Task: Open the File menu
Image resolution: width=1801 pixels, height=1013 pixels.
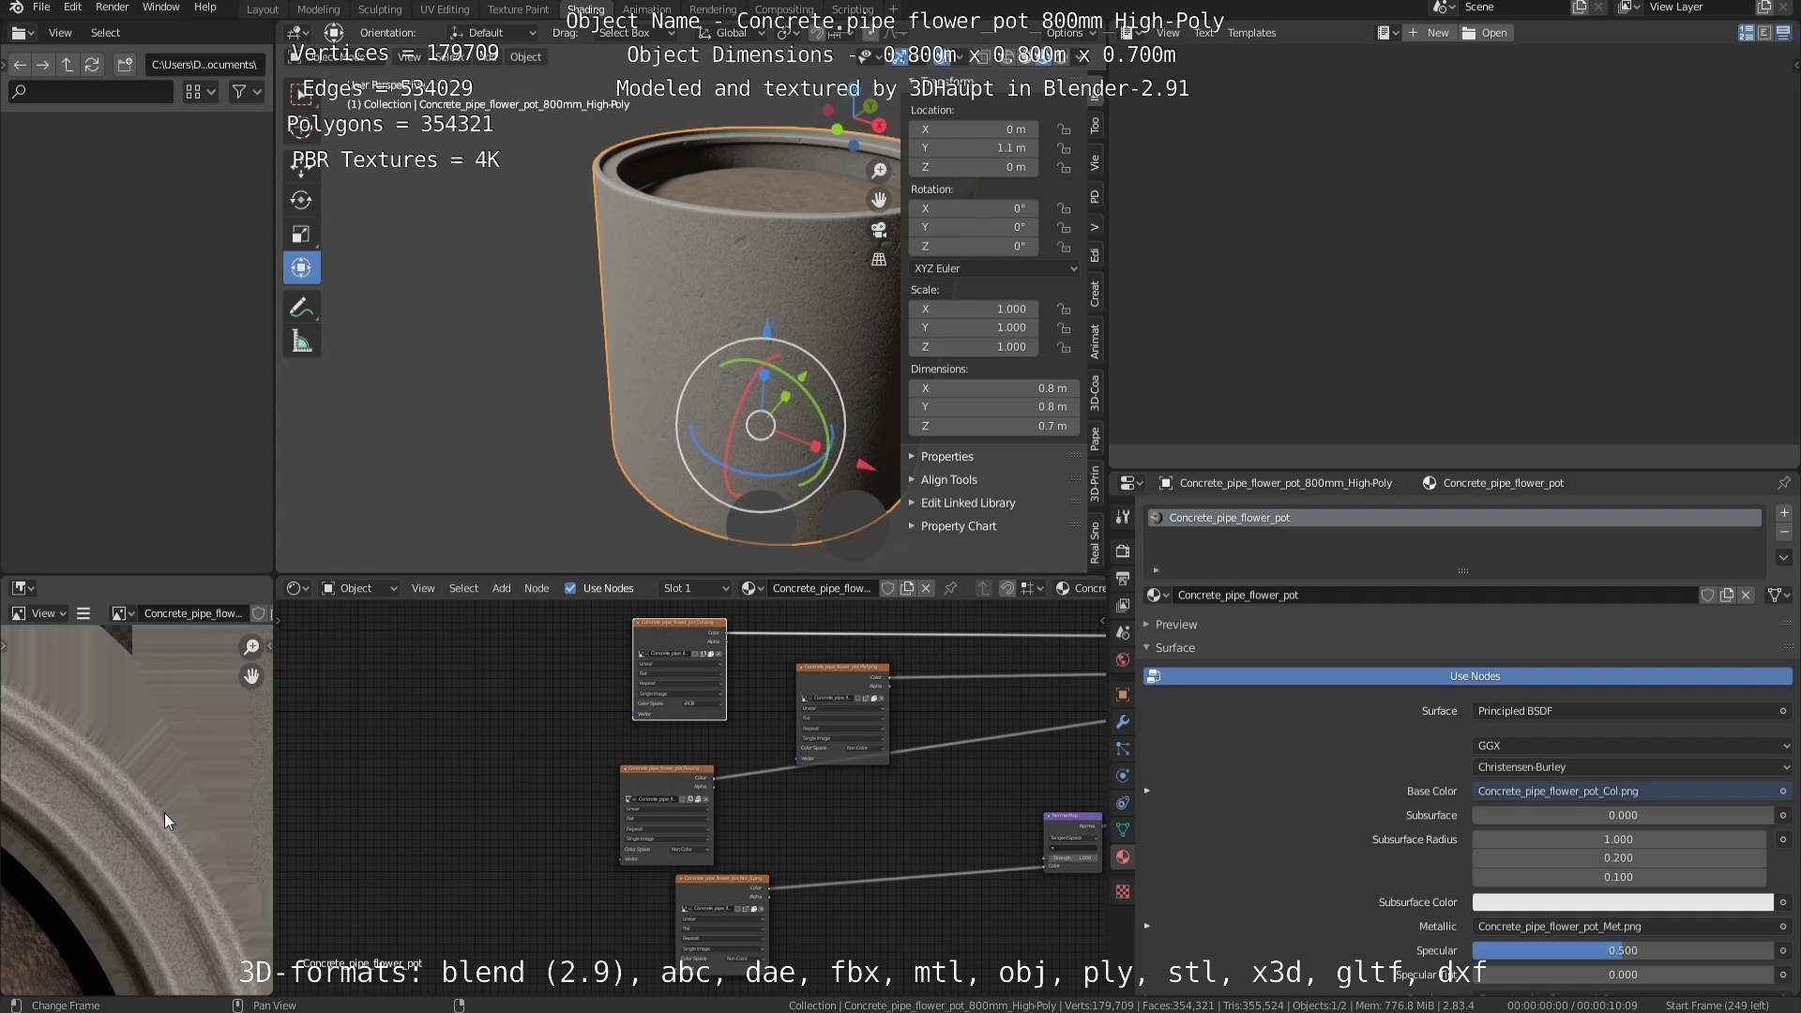Action: (x=41, y=8)
